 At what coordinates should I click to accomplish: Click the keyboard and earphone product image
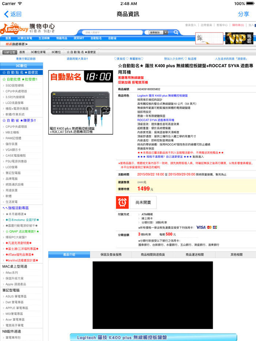pyautogui.click(x=80, y=102)
